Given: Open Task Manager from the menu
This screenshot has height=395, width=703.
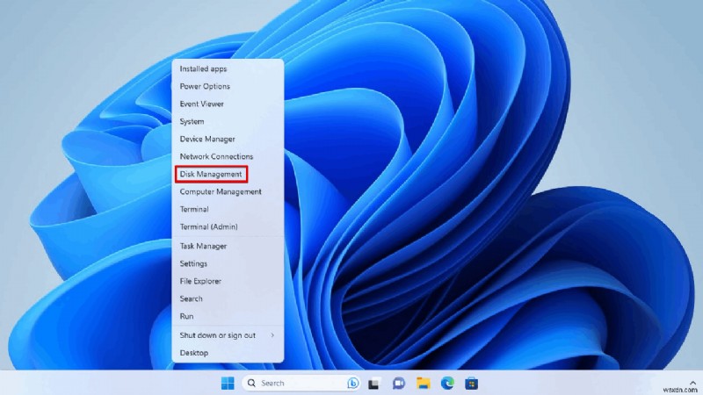Looking at the screenshot, I should coord(228,246).
